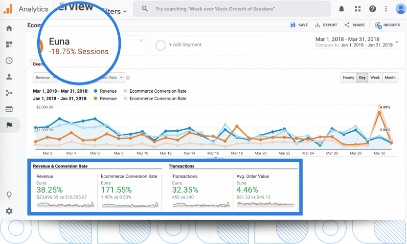Remove second metric with x icon
This screenshot has height=244, width=407.
coord(128,78)
